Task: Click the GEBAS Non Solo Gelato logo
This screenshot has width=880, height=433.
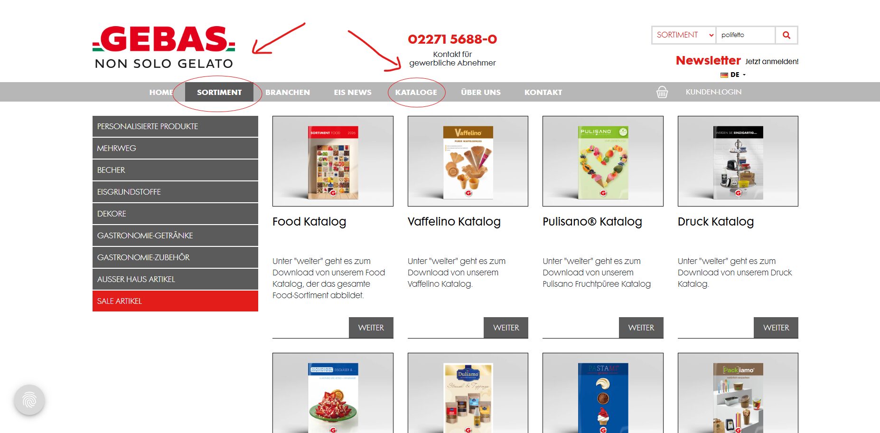Action: click(x=164, y=47)
